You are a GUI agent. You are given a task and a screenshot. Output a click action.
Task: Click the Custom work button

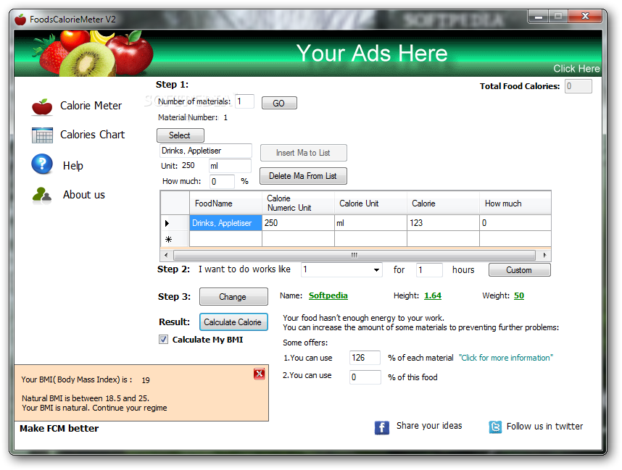(519, 270)
